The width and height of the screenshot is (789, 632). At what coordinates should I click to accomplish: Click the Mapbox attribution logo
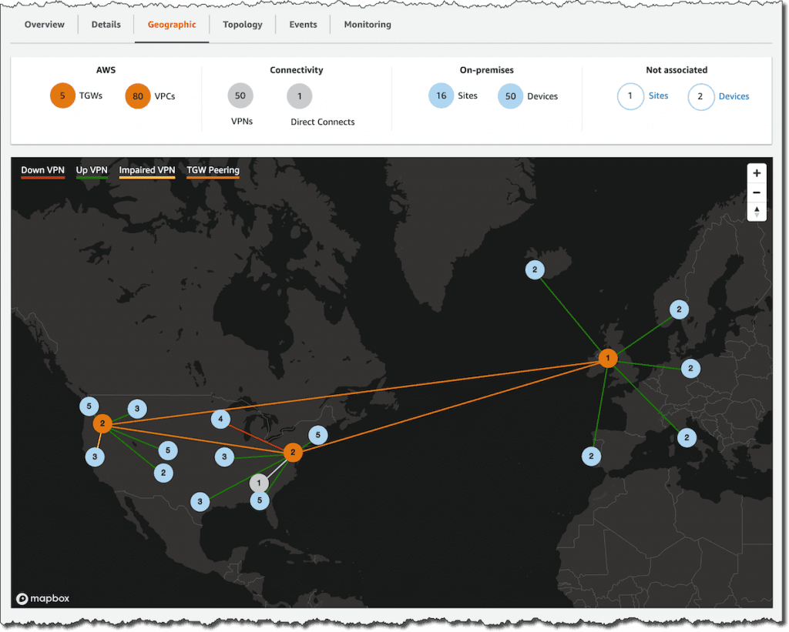[42, 598]
